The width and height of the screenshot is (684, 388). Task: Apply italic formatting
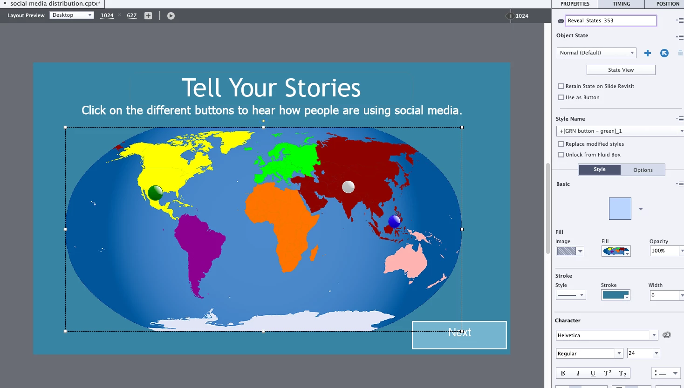578,373
